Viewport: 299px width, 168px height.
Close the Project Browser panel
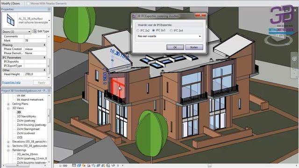(x=49, y=91)
